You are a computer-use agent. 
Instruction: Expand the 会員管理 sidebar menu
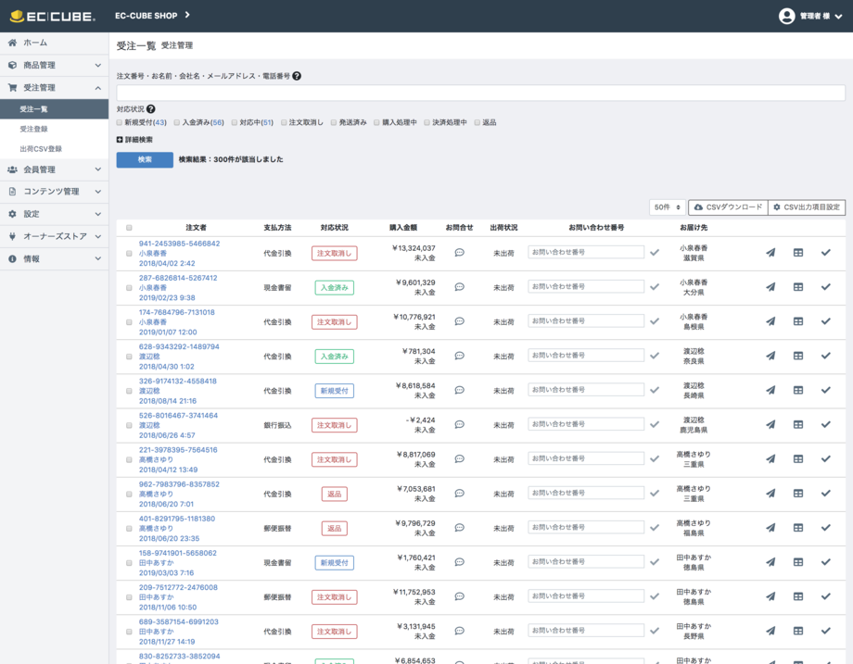(55, 169)
